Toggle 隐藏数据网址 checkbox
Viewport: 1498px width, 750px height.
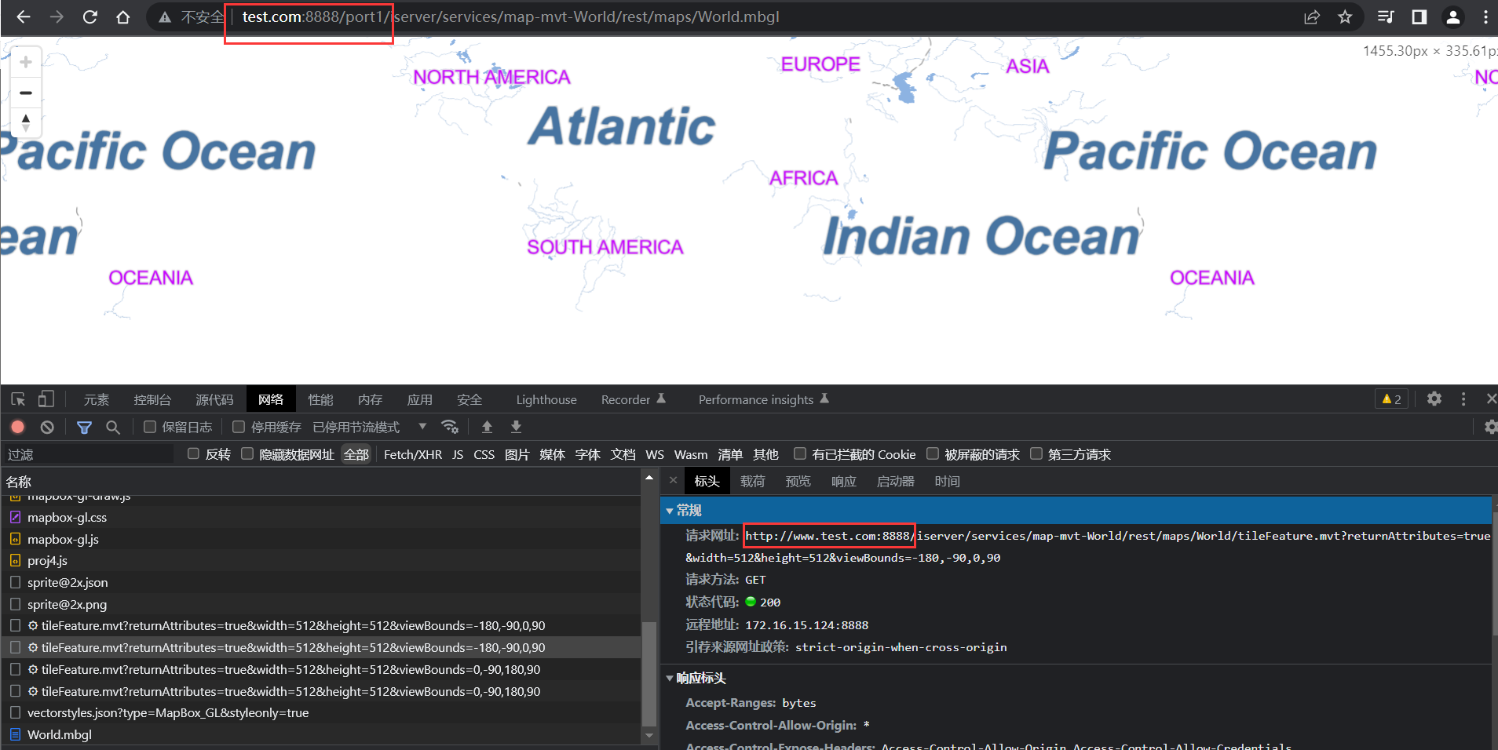click(x=247, y=453)
